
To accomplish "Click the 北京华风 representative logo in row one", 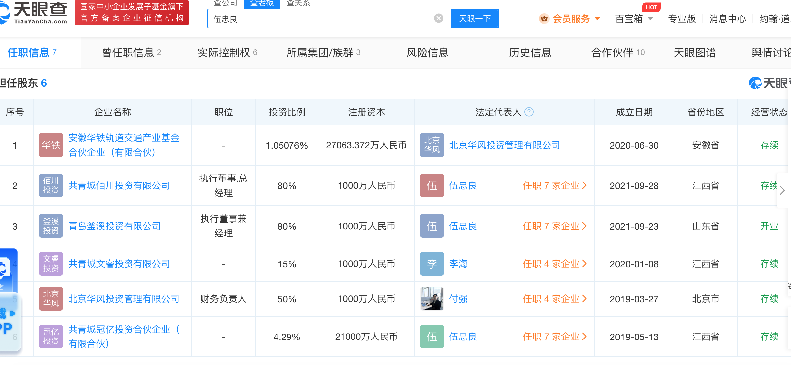I will point(432,145).
